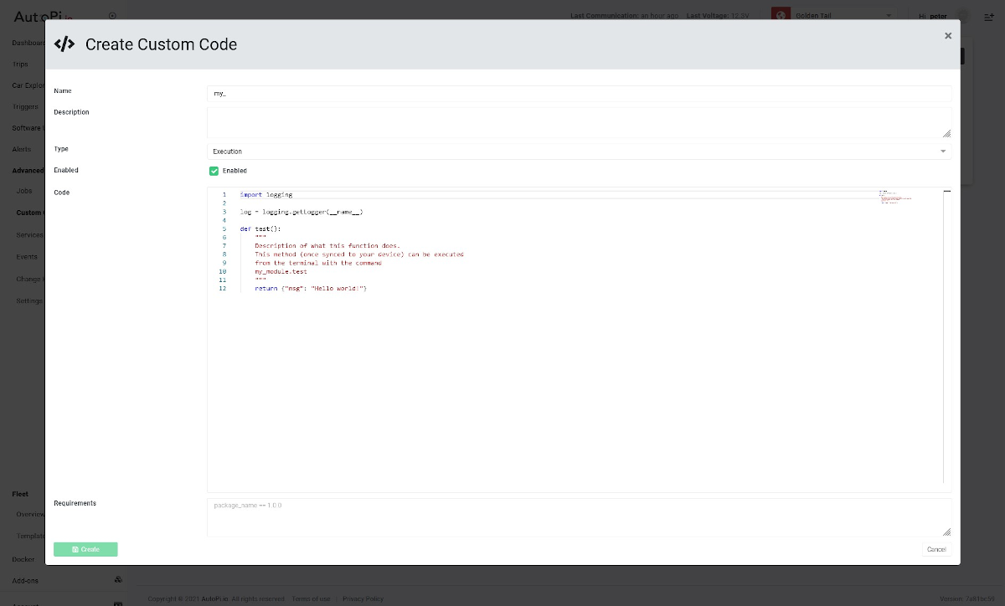Click the logging.getLogger line in editor
This screenshot has height=606, width=1005.
301,212
